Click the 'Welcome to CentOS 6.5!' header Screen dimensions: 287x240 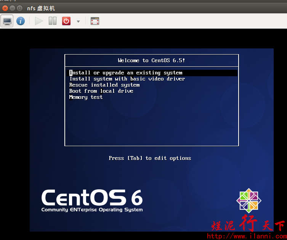(x=151, y=60)
